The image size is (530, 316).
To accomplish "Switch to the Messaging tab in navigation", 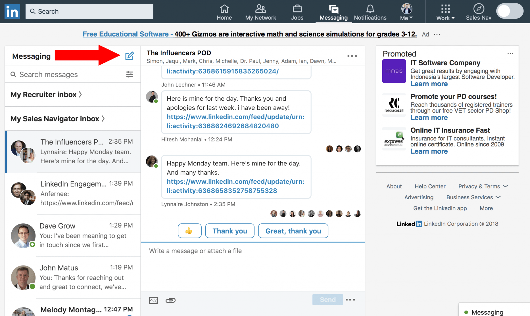I will [x=333, y=12].
